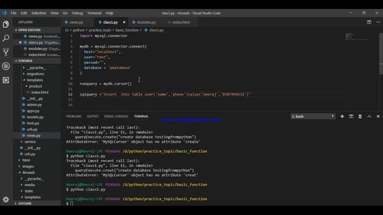Click the basic_function breadcrumb segment
This screenshot has height=215, width=383.
(127, 30)
